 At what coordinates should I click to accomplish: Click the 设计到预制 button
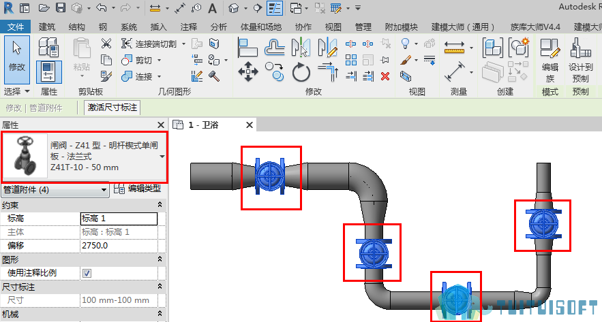coord(580,61)
